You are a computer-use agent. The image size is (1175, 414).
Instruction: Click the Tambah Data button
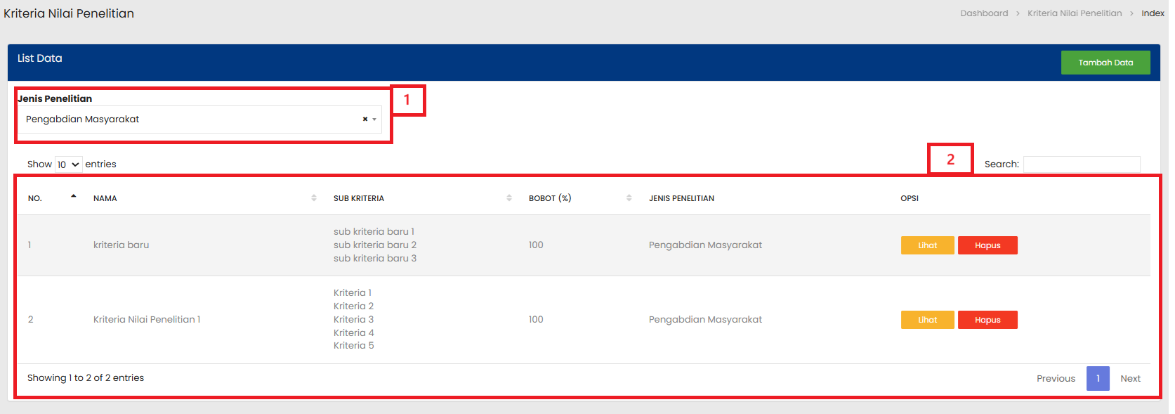coord(1105,63)
